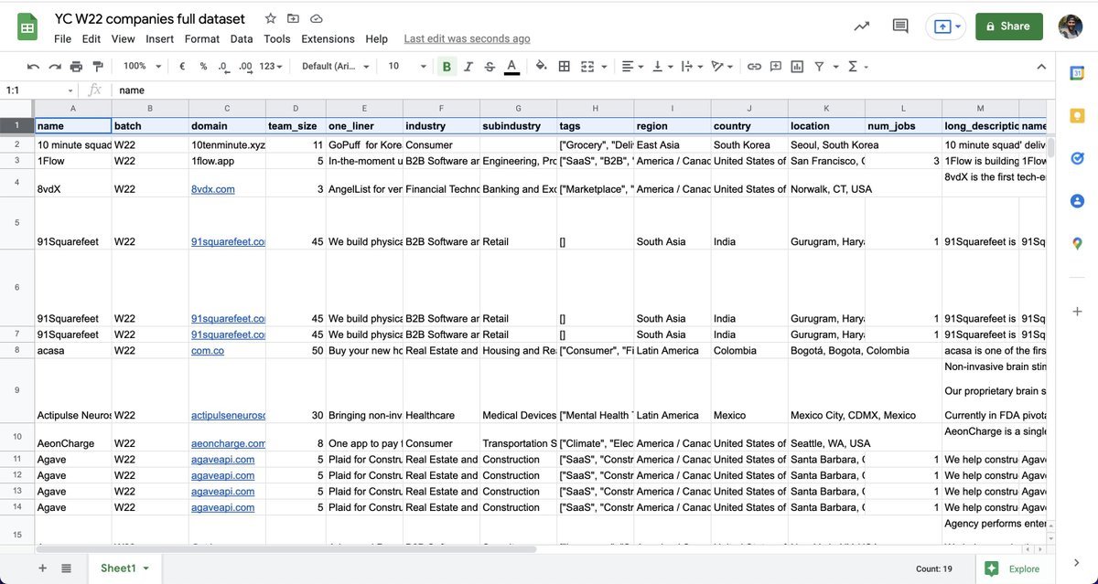Open the Extensions menu

coord(328,39)
